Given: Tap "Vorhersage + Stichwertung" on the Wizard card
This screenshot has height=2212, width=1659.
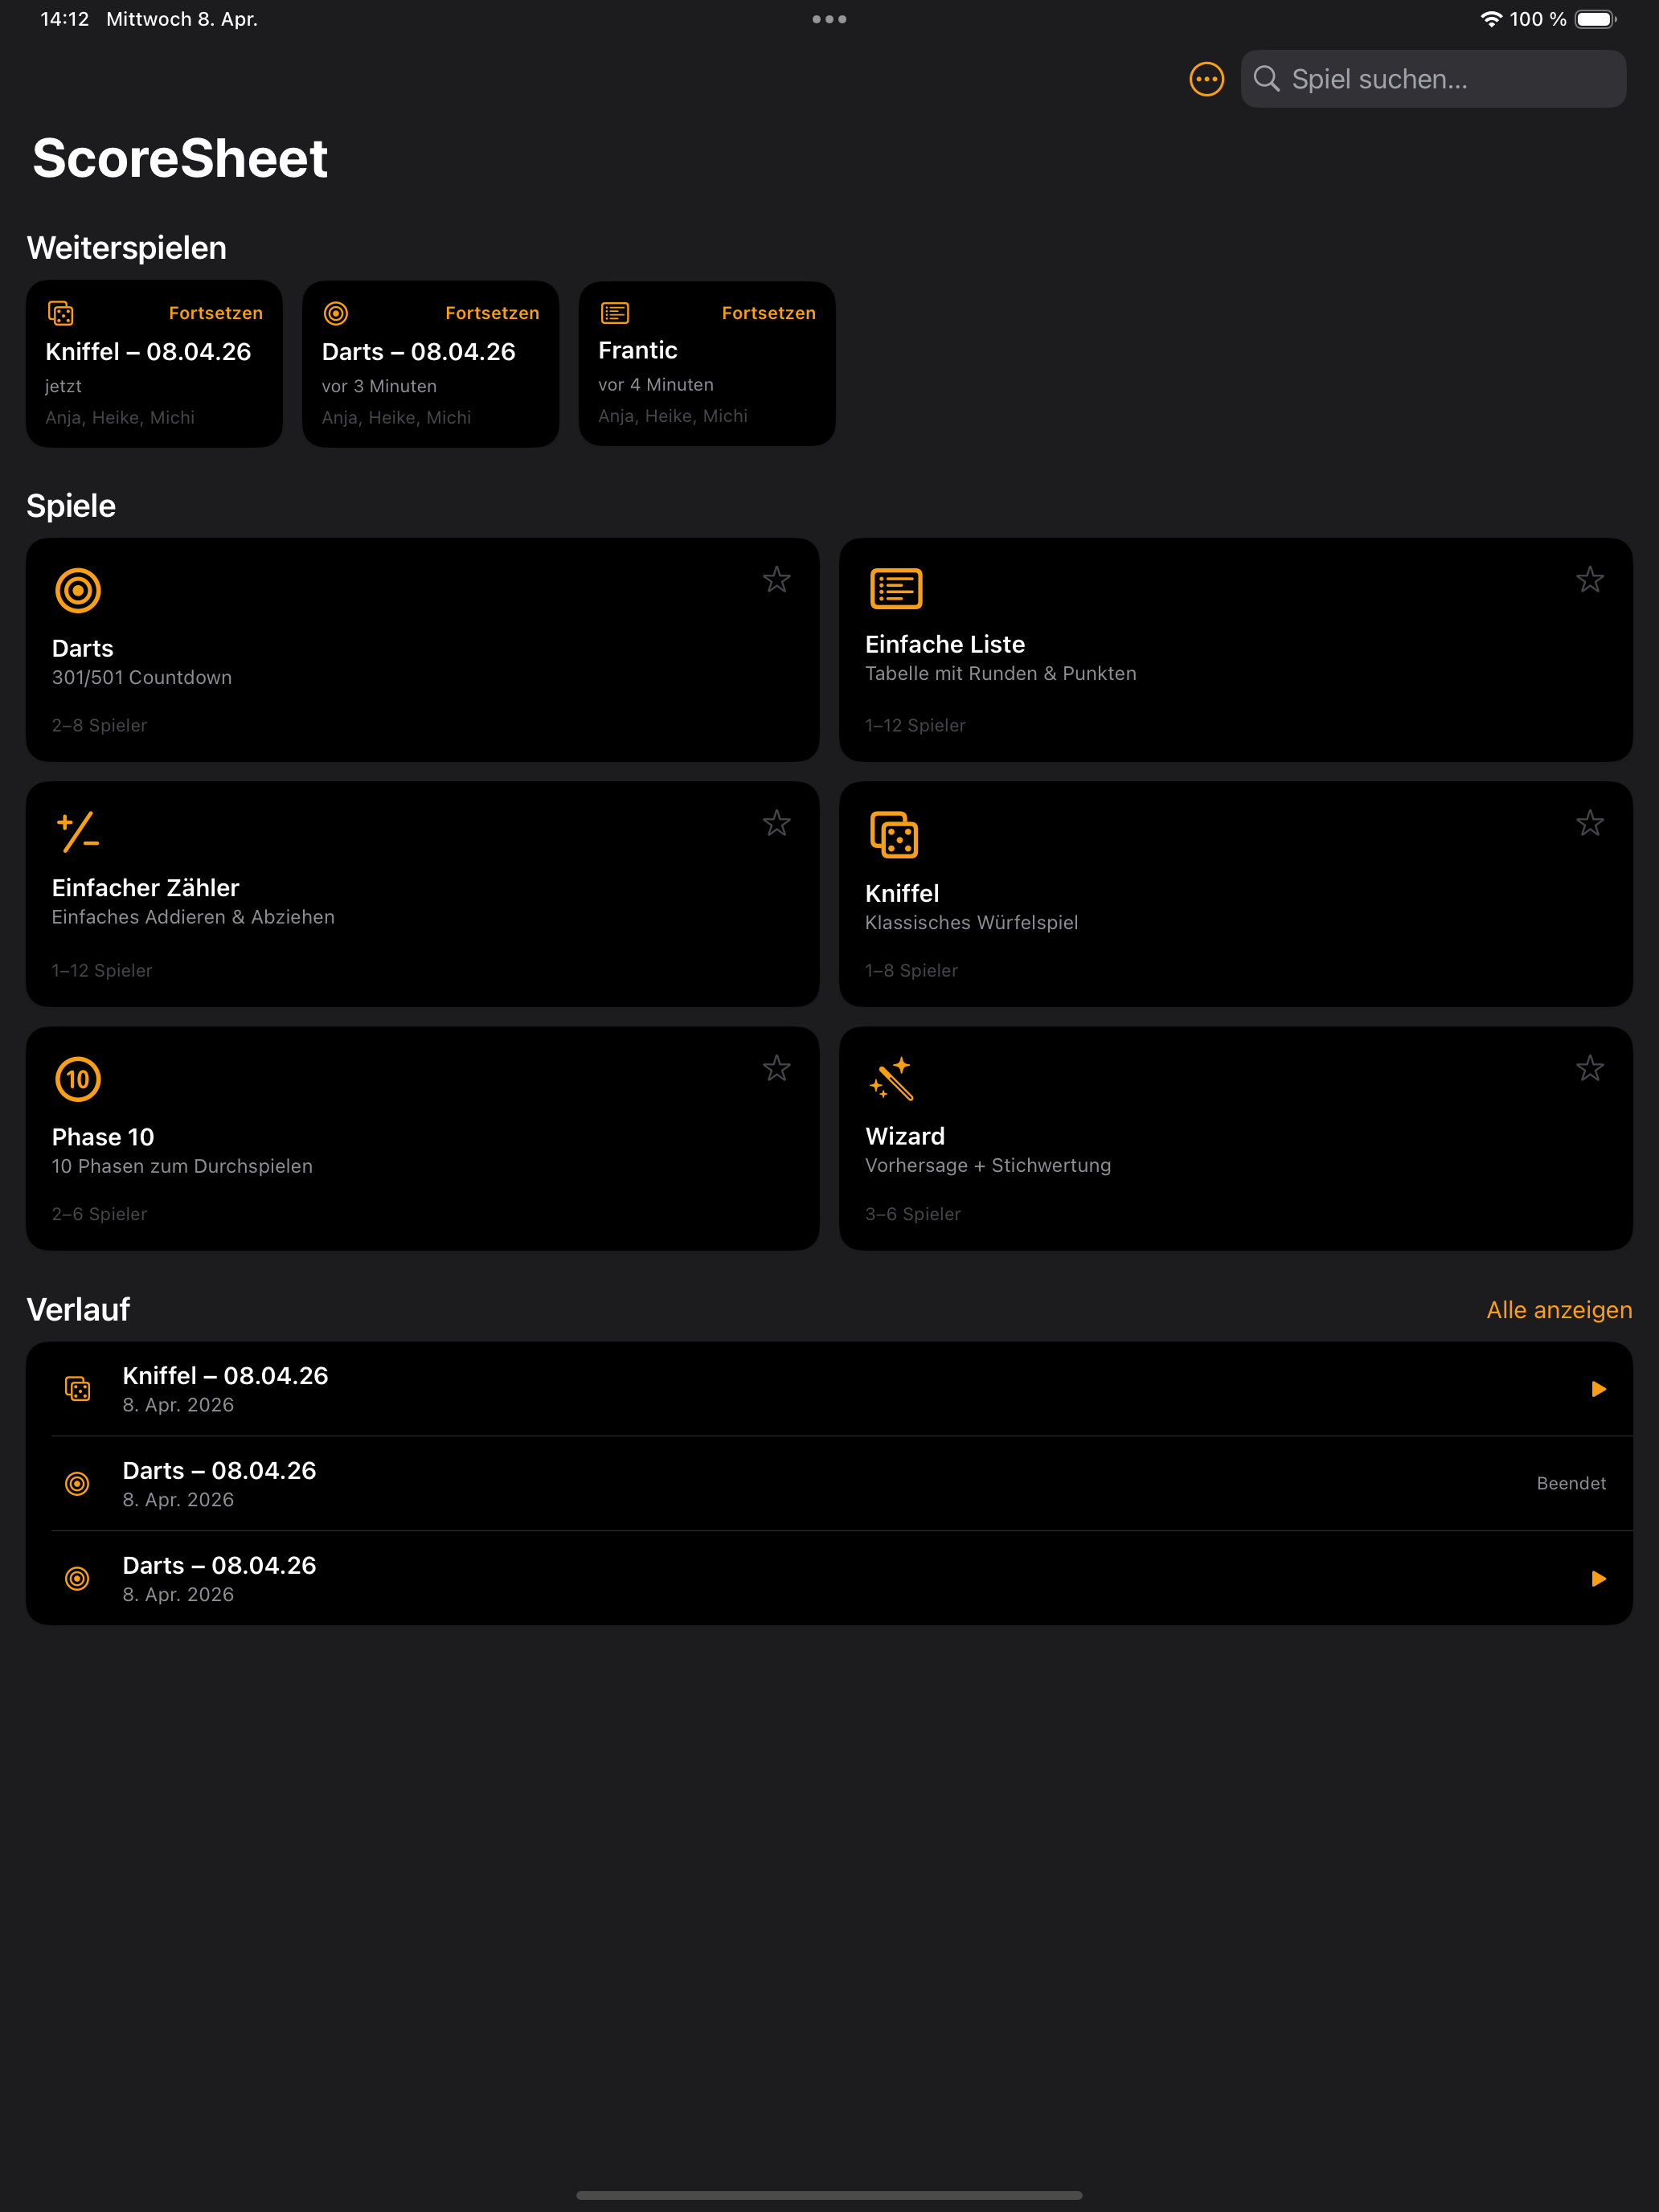Looking at the screenshot, I should point(988,1165).
